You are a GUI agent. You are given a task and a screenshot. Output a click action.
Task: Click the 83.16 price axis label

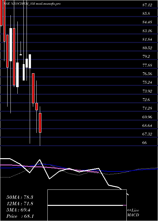click(x=147, y=31)
